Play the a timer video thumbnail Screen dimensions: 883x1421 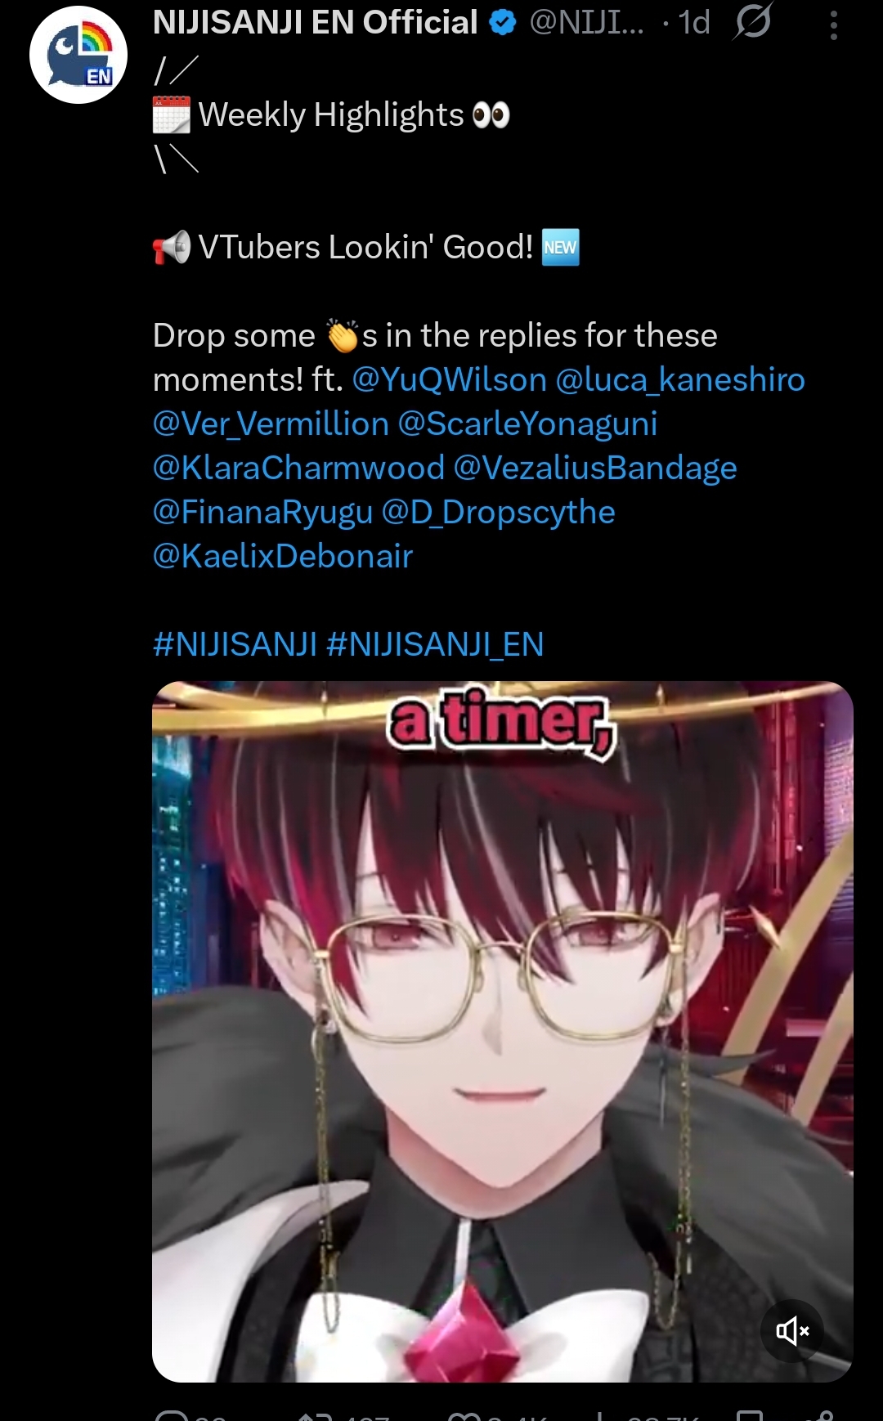pyautogui.click(x=503, y=1032)
